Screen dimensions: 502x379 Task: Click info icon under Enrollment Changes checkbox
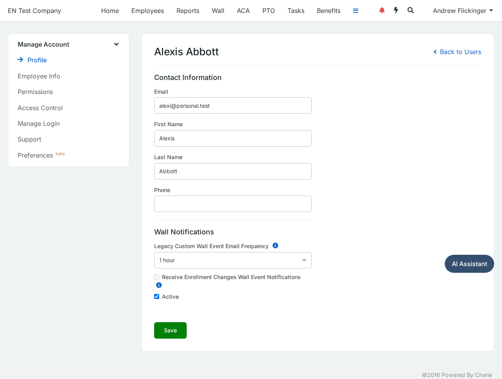(x=159, y=285)
